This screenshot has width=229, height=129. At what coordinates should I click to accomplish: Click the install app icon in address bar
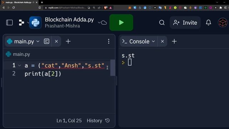coord(89,8)
